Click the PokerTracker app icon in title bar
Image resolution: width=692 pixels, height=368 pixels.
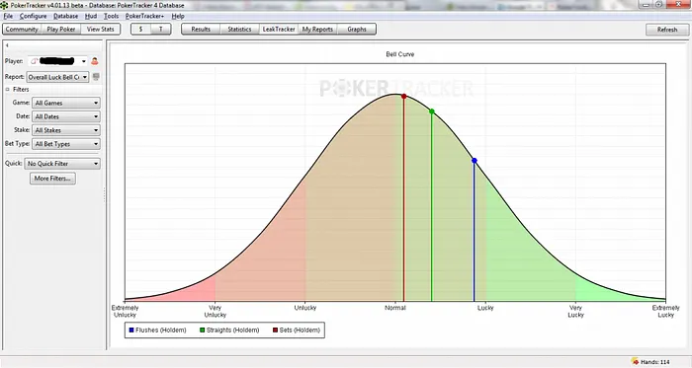(4, 5)
